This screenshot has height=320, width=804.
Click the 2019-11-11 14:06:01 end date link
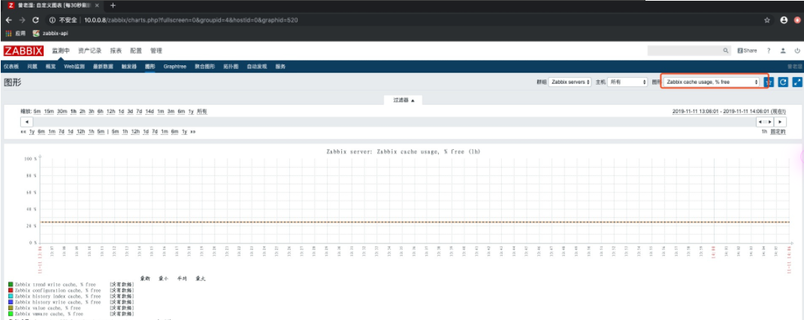[x=753, y=112]
